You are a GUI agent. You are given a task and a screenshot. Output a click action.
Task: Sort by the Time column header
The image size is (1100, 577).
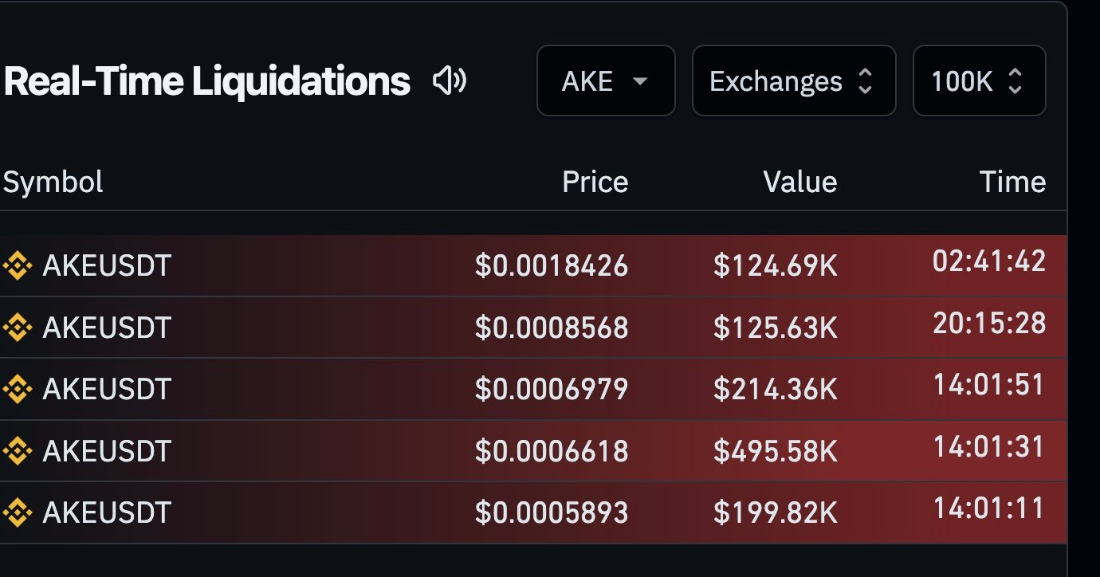[x=1012, y=183]
